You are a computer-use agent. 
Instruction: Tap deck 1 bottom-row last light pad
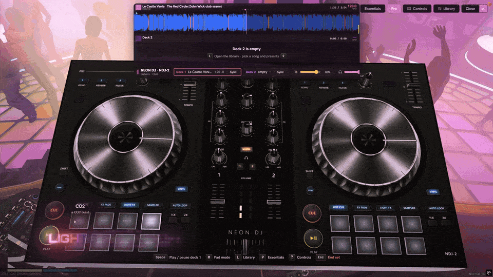[148, 243]
